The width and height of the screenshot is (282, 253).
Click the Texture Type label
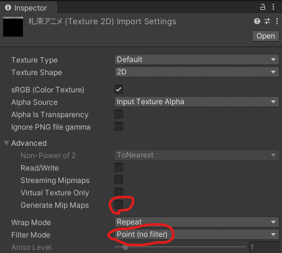coord(34,60)
